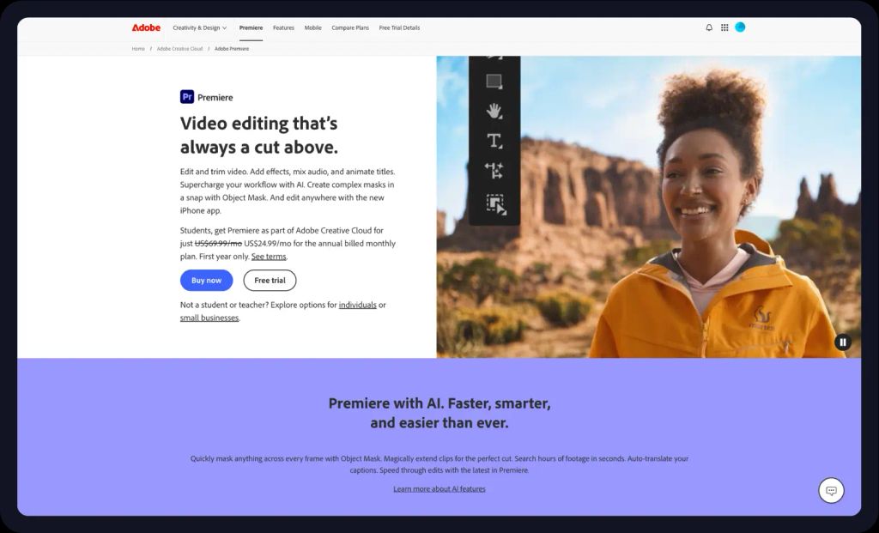Screen dimensions: 879x533
Task: Select the Type tool icon
Action: [494, 140]
